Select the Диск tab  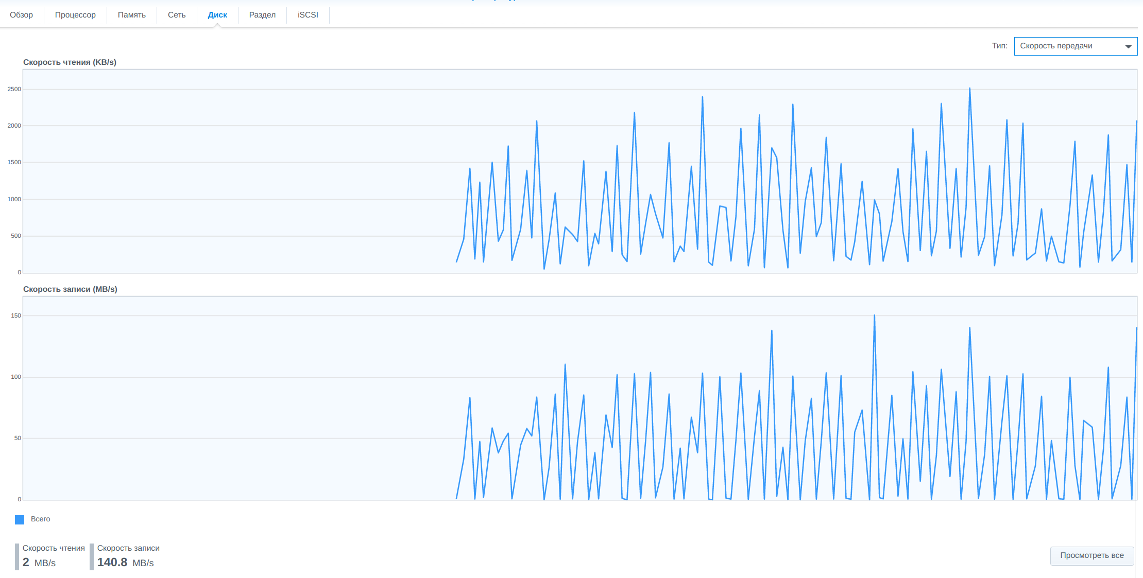[x=217, y=15]
